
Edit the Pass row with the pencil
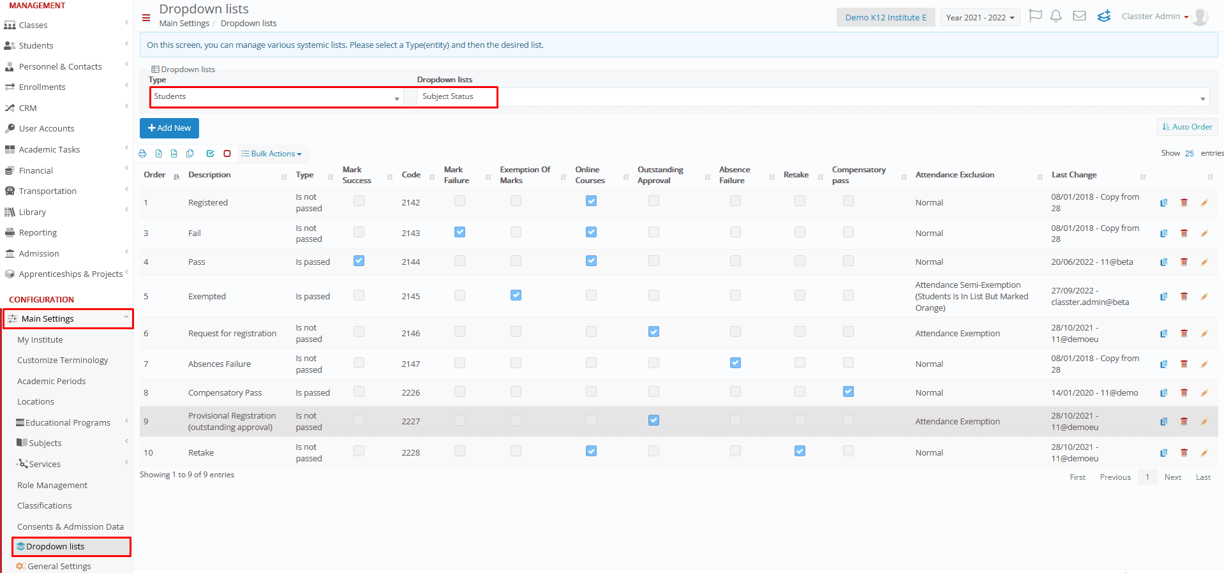click(1205, 262)
